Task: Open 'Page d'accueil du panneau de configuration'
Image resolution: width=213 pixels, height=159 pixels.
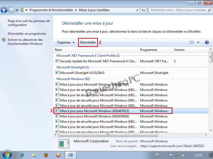Action: [29, 23]
